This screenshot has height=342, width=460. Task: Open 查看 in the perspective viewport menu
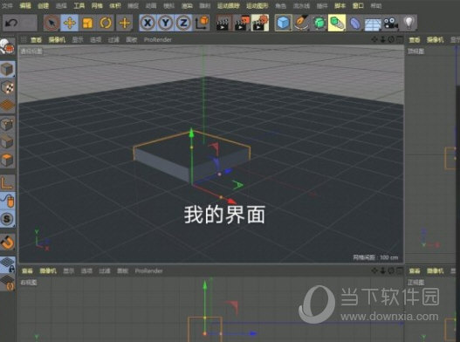tap(37, 39)
